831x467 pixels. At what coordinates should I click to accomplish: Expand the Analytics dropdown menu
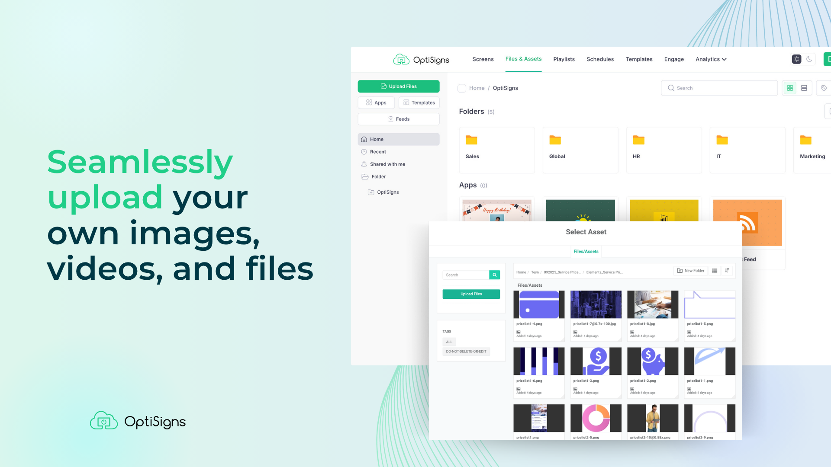pyautogui.click(x=711, y=59)
